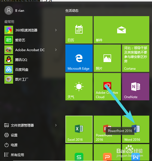
Task: Click the B rian user avatar
Action: point(9,10)
